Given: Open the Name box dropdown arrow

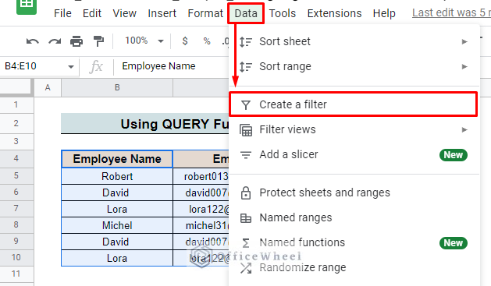Looking at the screenshot, I should click(71, 66).
